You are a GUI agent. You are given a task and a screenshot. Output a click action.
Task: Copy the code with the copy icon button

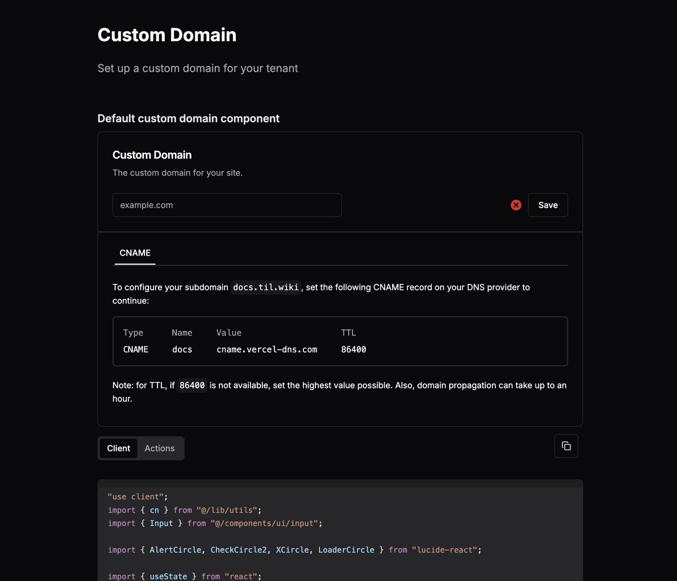[566, 446]
